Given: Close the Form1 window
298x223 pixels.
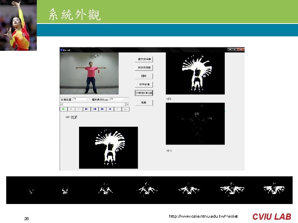Looking at the screenshot, I should click(x=241, y=50).
